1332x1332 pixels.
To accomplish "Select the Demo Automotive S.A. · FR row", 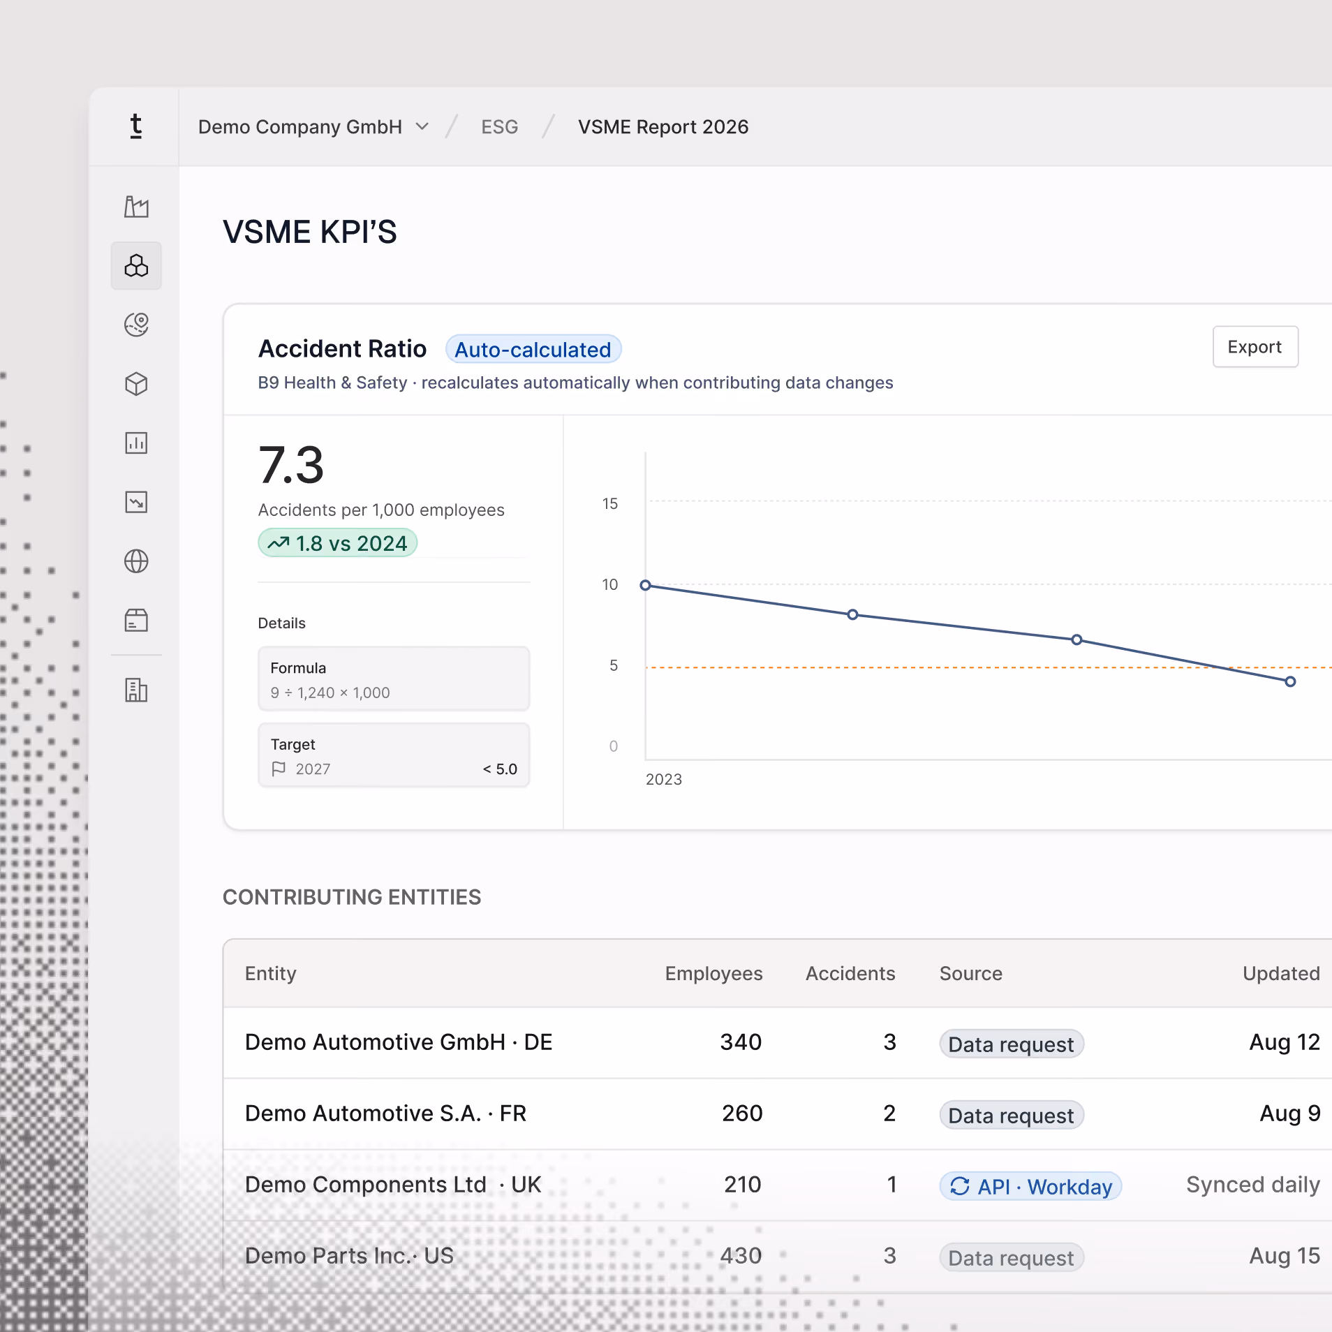I will [778, 1114].
